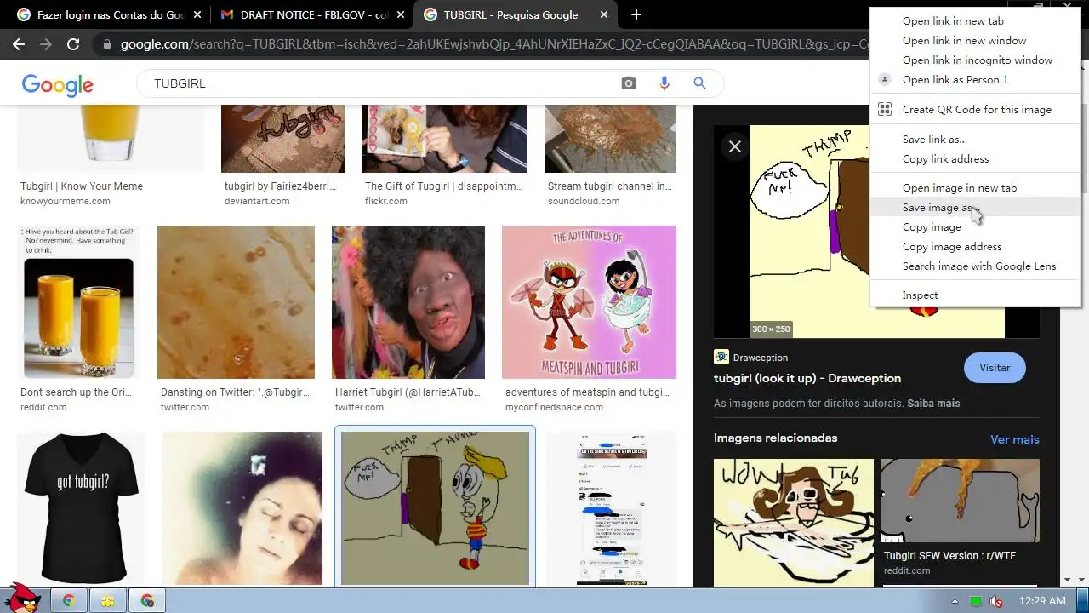Click the speaker volume tray icon
This screenshot has height=613, width=1089.
pyautogui.click(x=995, y=601)
